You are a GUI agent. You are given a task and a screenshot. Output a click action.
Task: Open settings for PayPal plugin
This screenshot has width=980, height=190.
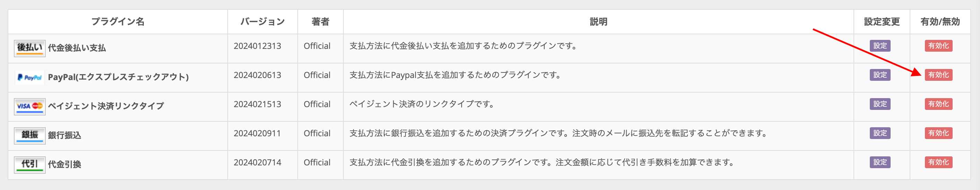click(x=880, y=75)
